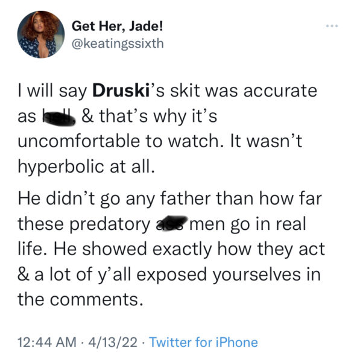357x362 pixels.
Task: Select the scribbled-out word before 'men'
Action: (x=171, y=223)
